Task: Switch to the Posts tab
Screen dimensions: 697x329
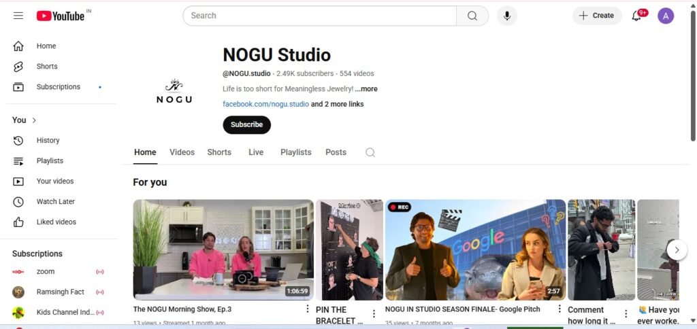Action: click(336, 152)
